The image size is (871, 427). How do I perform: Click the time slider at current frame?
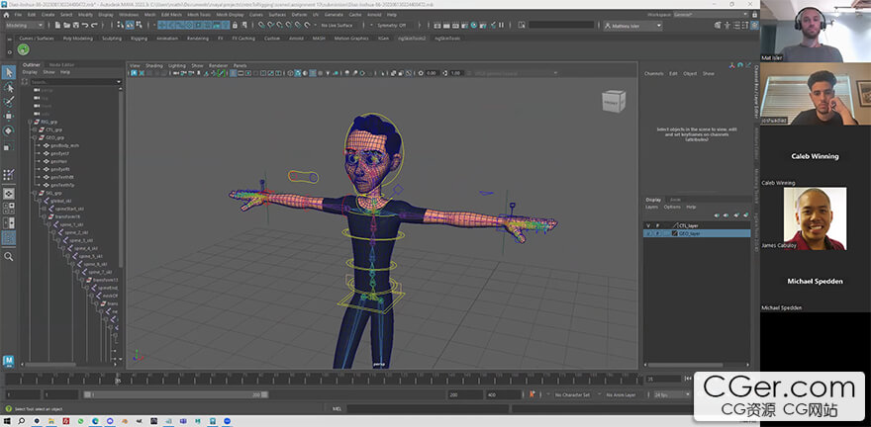click(118, 380)
